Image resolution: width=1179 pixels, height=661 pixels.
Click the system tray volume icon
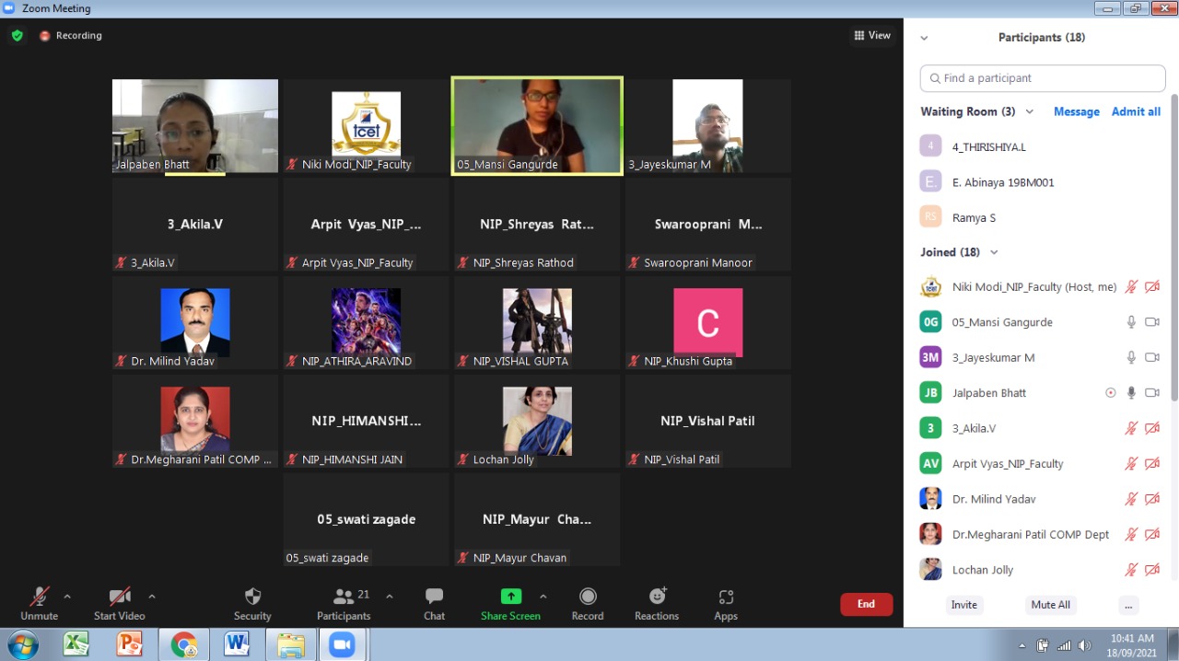(x=1084, y=644)
